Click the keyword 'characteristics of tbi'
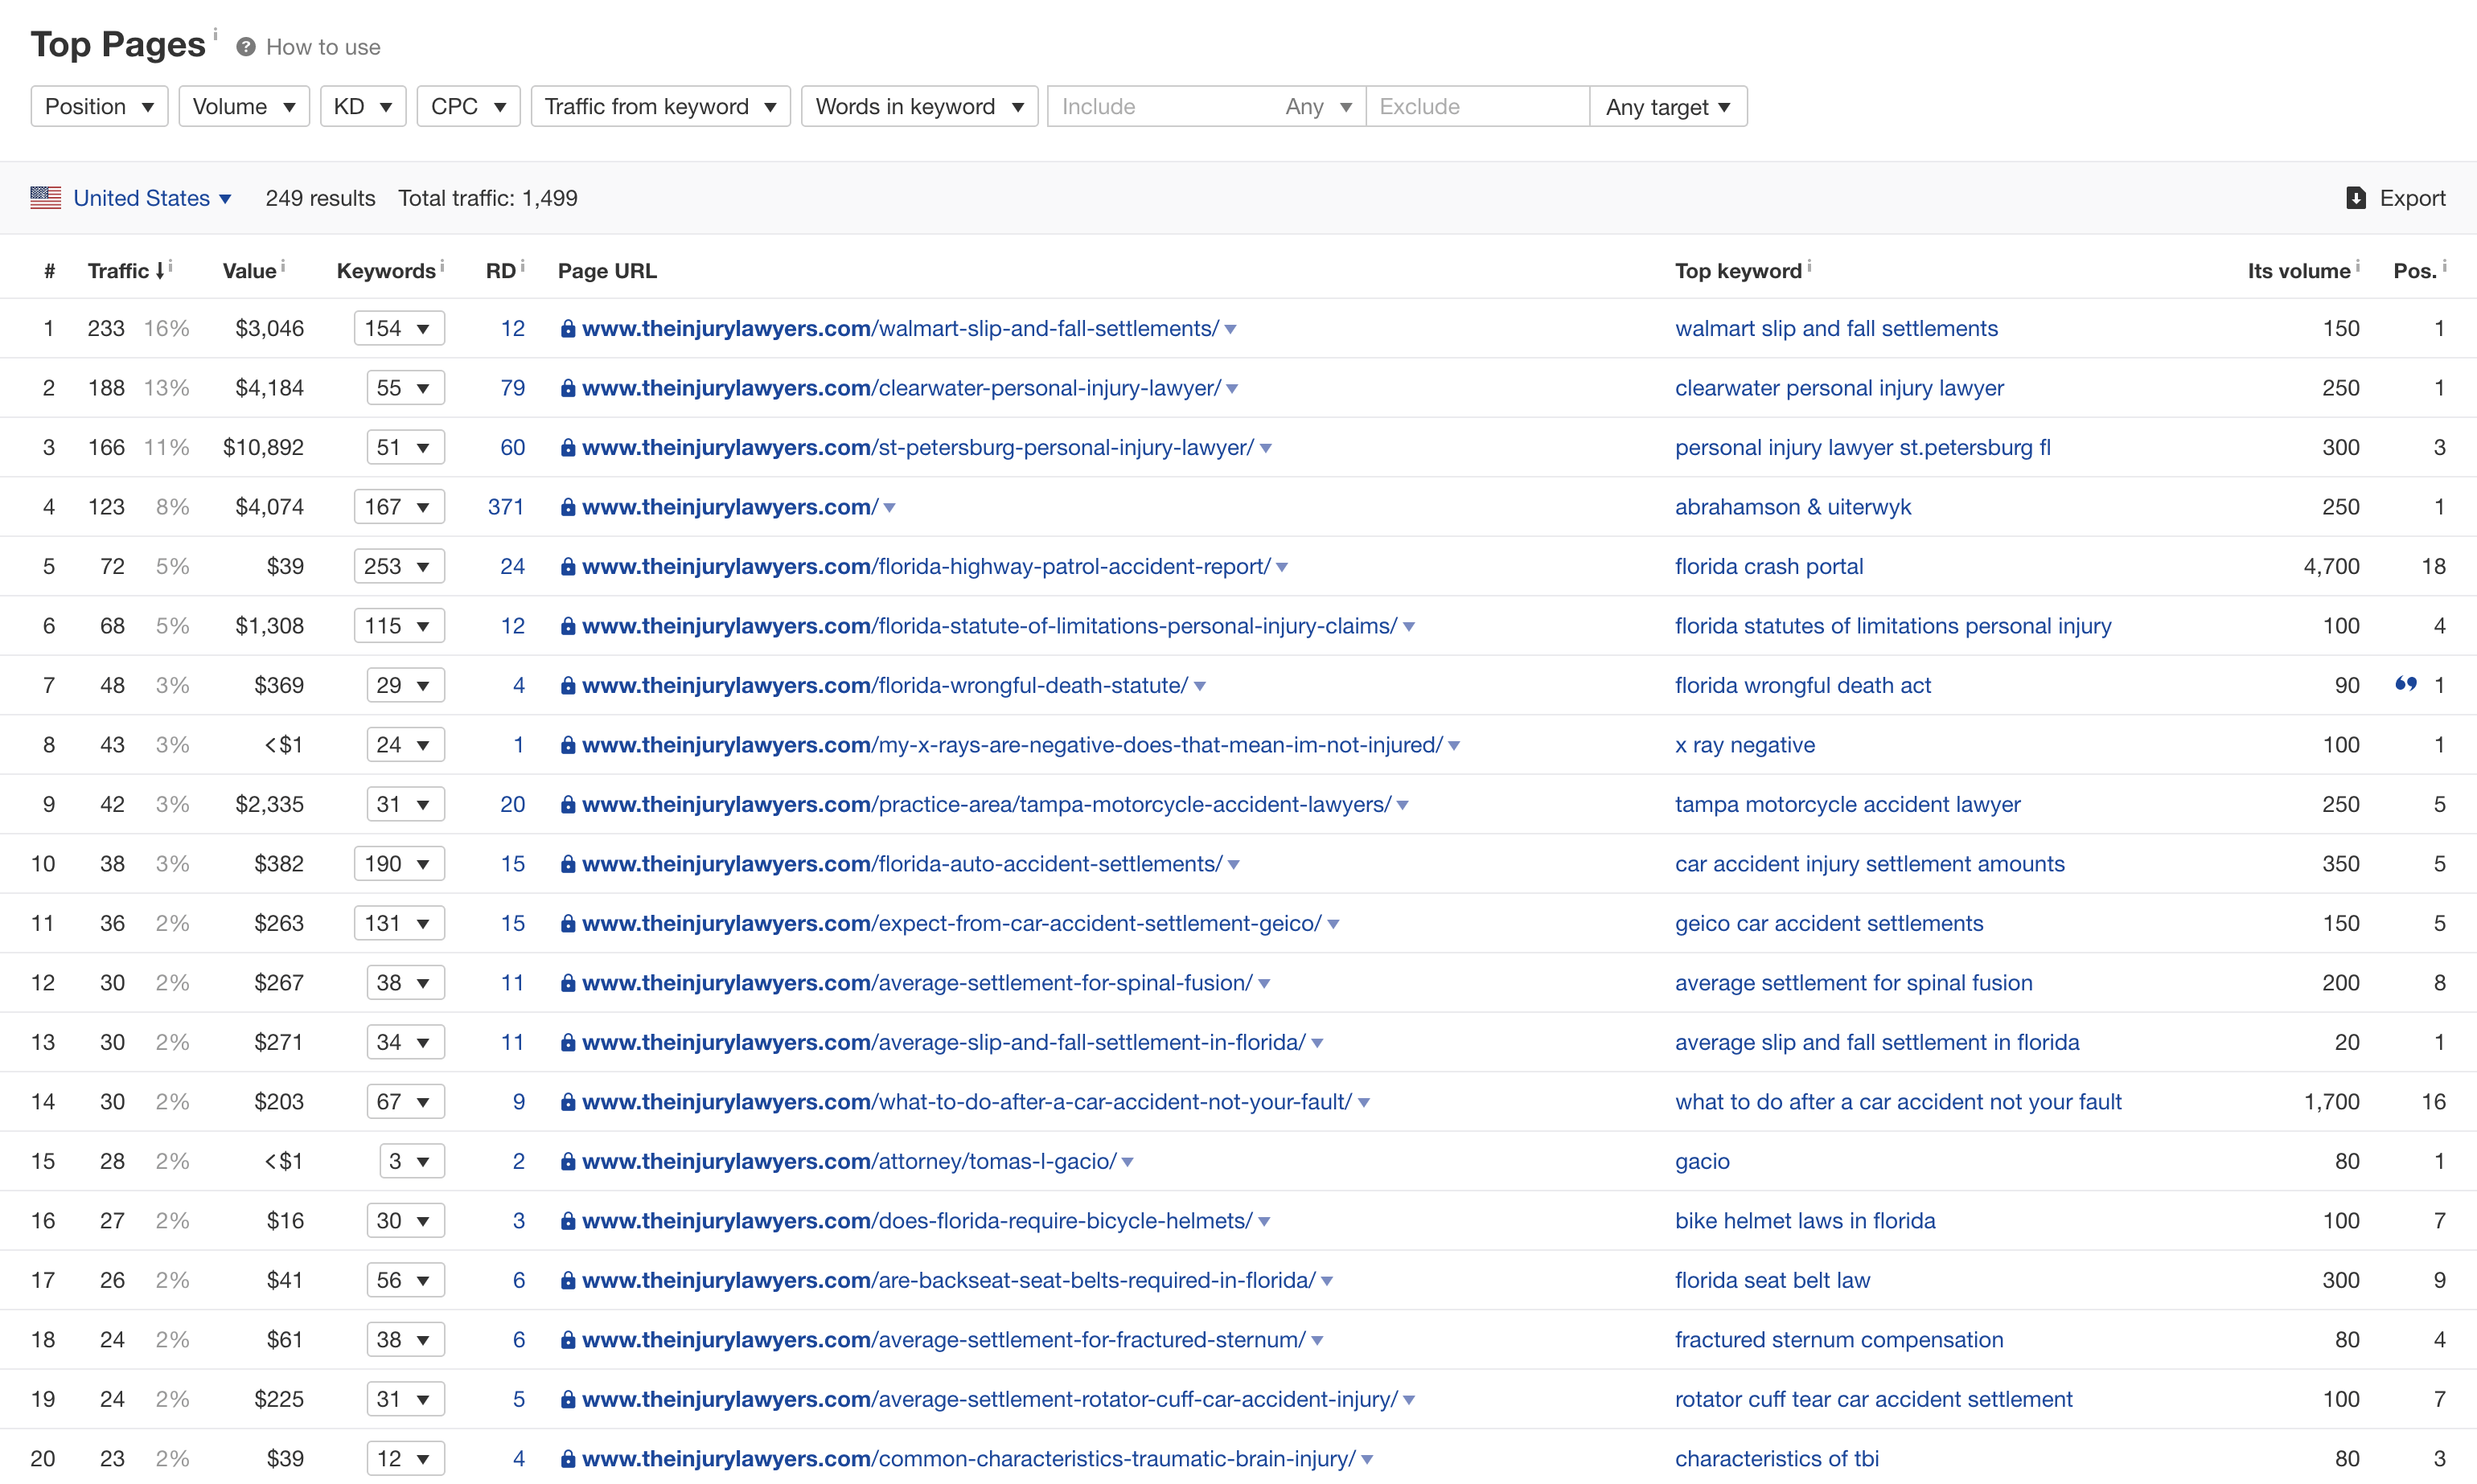 point(1777,1459)
